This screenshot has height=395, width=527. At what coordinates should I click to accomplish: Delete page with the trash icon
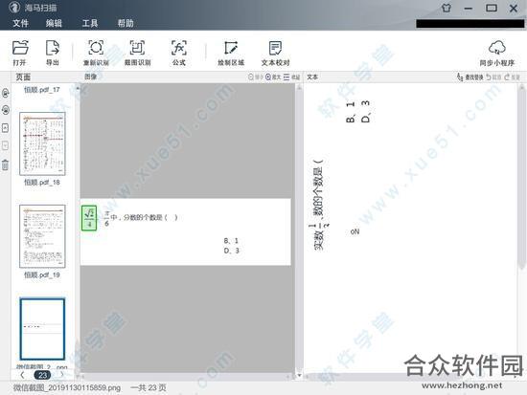(6, 165)
